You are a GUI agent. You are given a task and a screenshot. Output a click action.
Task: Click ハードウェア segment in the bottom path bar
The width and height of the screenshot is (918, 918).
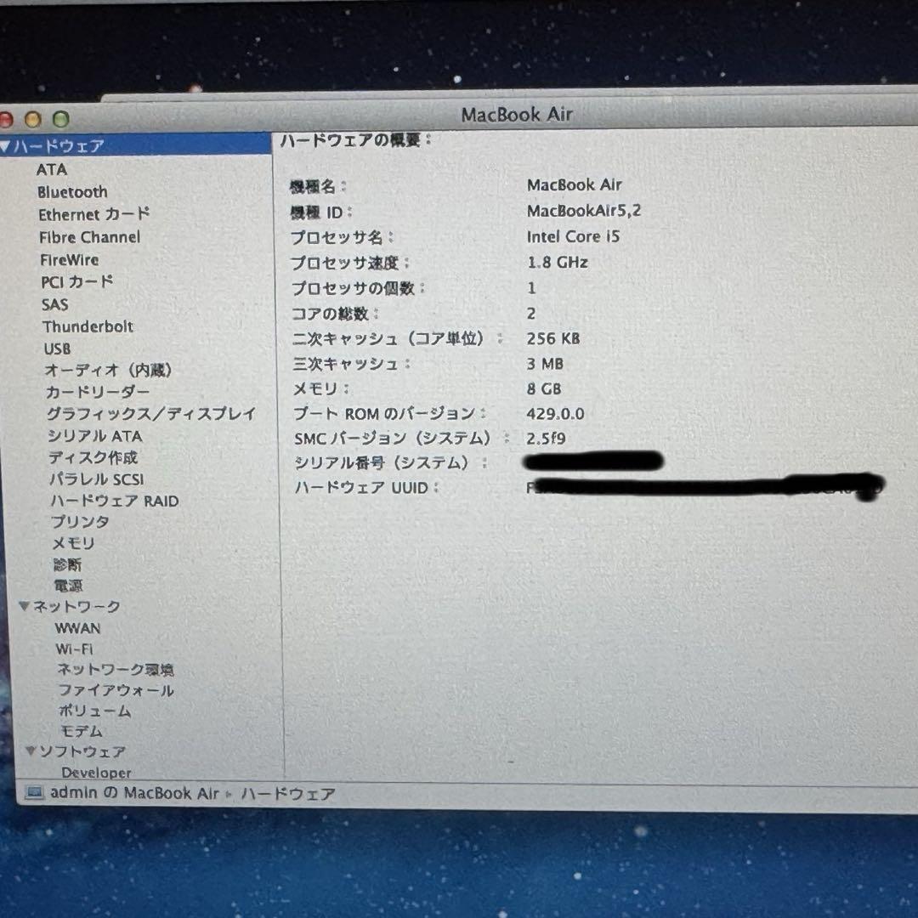click(288, 794)
